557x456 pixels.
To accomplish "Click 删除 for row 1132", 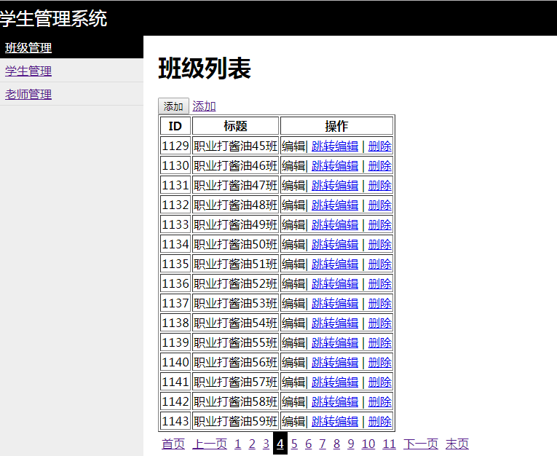I will (x=380, y=205).
